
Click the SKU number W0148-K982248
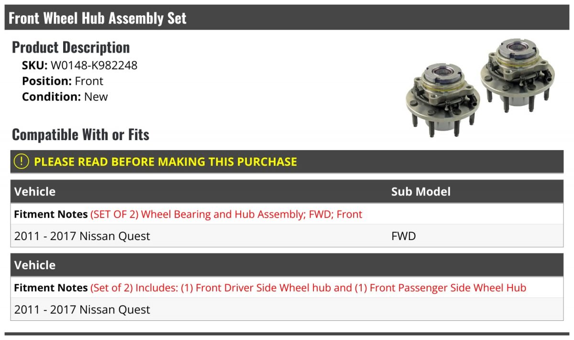click(x=94, y=66)
